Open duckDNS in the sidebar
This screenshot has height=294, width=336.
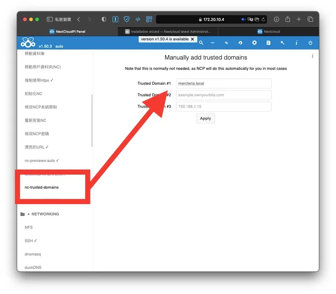pyautogui.click(x=33, y=267)
